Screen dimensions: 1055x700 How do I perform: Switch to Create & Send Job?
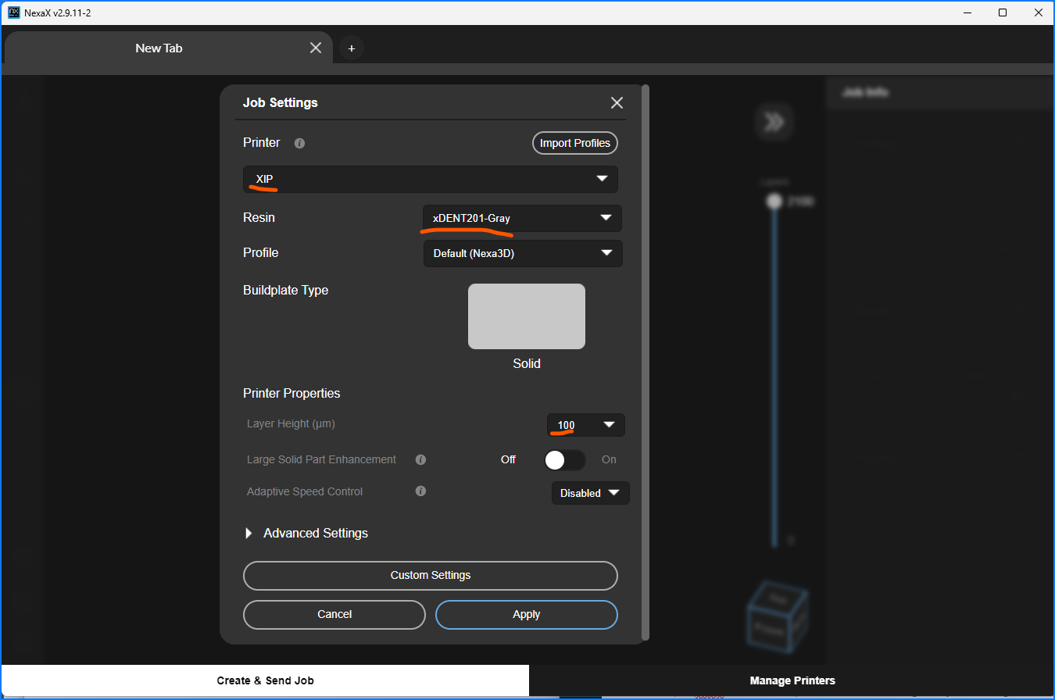[x=265, y=680]
